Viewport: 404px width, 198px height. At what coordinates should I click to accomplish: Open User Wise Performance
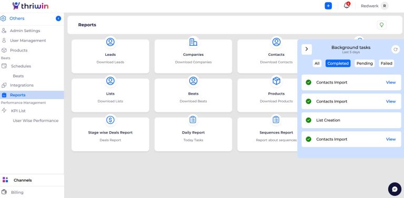[36, 120]
